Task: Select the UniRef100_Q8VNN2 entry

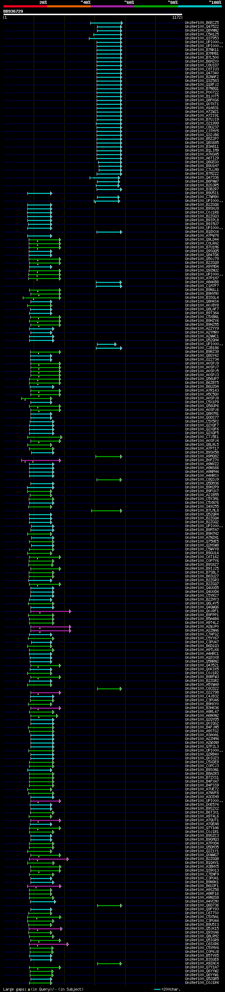Action: tap(202, 30)
